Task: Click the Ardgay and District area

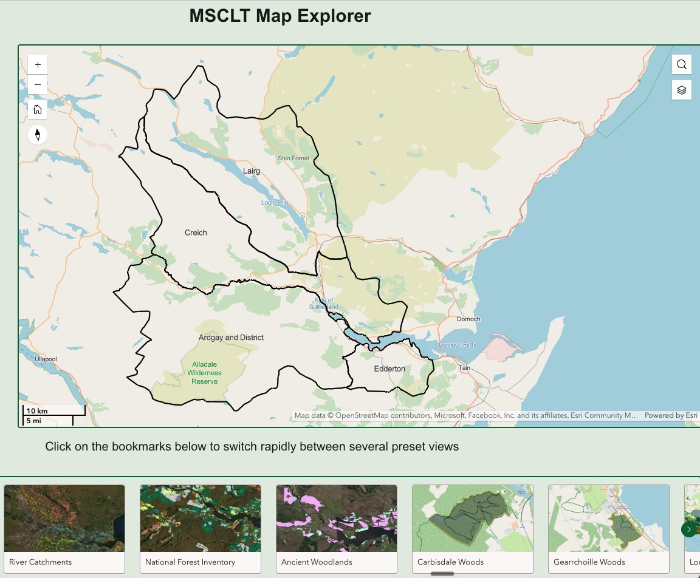Action: click(231, 338)
